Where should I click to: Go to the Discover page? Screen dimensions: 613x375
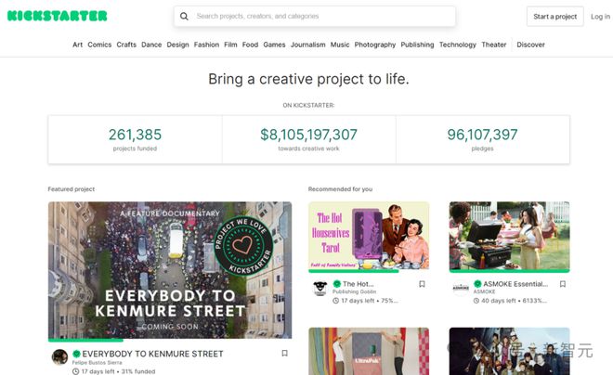[x=530, y=45]
